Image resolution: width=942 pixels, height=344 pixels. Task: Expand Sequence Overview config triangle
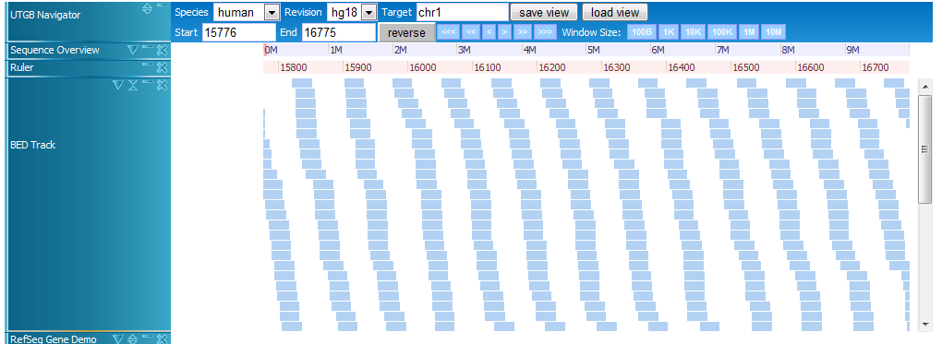[x=133, y=50]
